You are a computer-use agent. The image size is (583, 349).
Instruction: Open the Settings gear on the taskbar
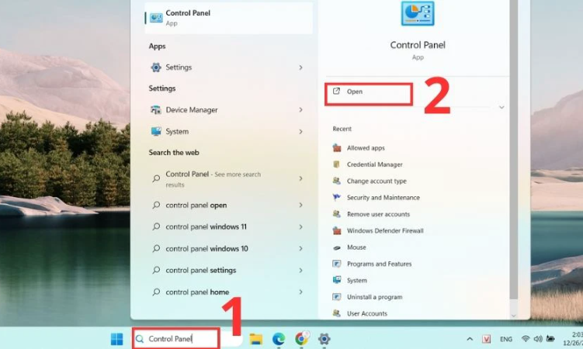click(x=324, y=339)
